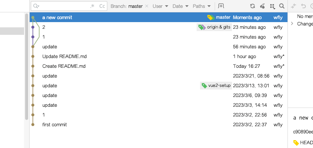The image size is (313, 148).
Task: Click the 'origin & gits' label
Action: point(218,27)
